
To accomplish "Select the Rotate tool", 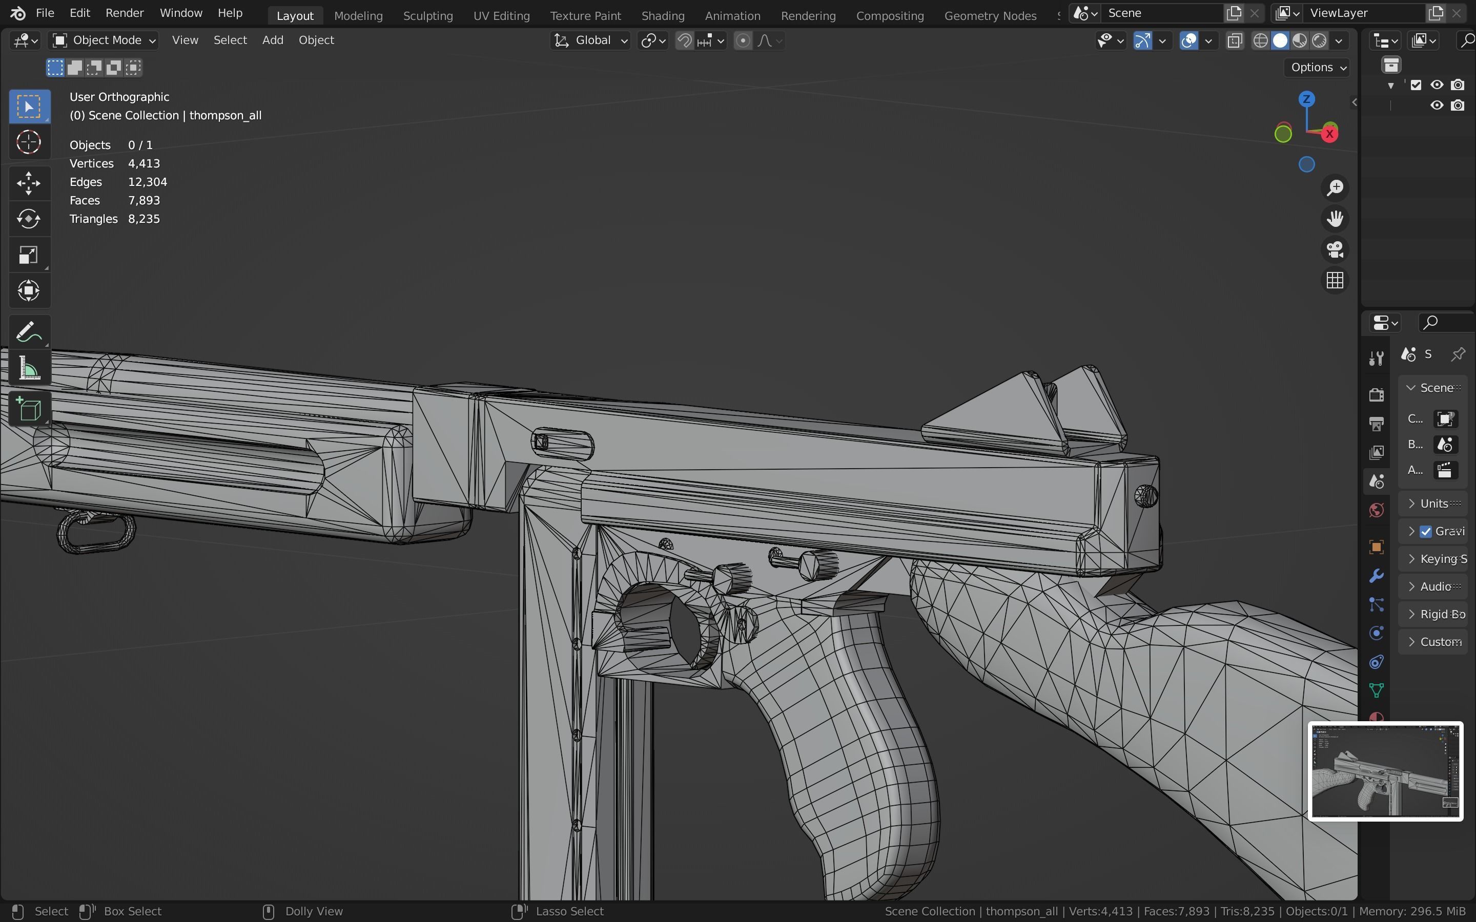I will click(29, 219).
